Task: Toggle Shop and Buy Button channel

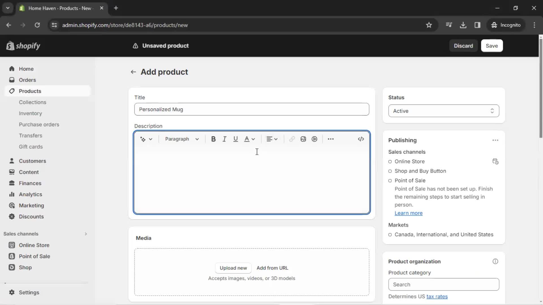Action: click(x=390, y=171)
